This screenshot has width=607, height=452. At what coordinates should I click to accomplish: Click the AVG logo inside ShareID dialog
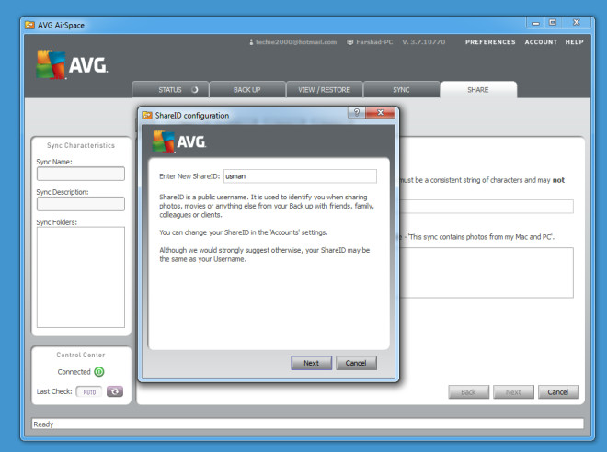point(179,141)
